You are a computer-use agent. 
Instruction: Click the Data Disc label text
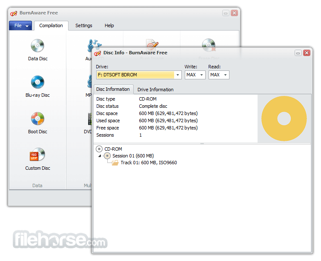pyautogui.click(x=37, y=59)
